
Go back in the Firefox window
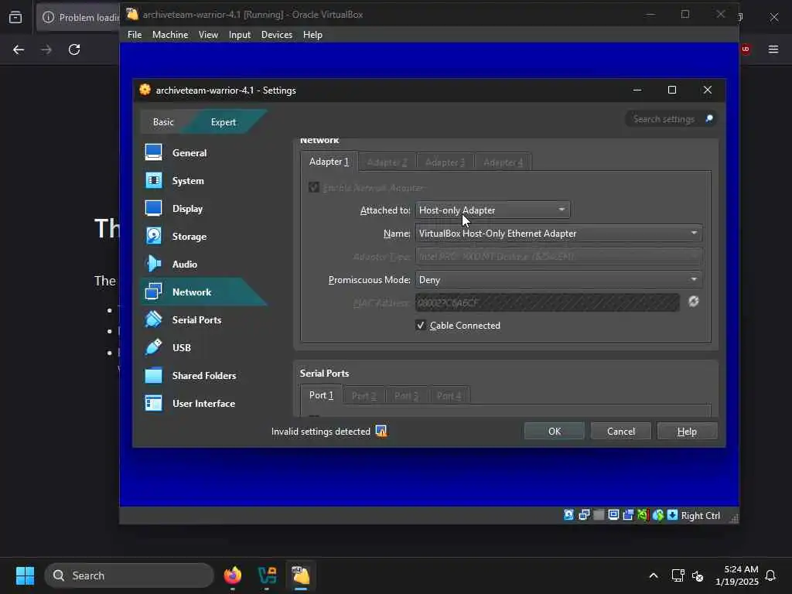pyautogui.click(x=19, y=49)
